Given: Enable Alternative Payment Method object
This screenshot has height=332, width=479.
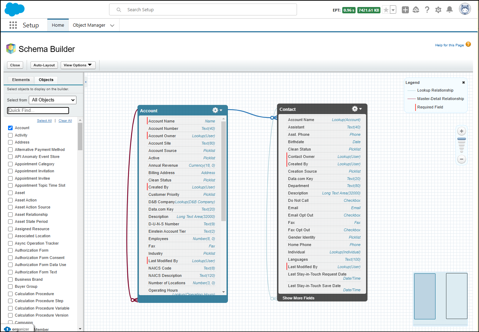Looking at the screenshot, I should click(x=11, y=150).
